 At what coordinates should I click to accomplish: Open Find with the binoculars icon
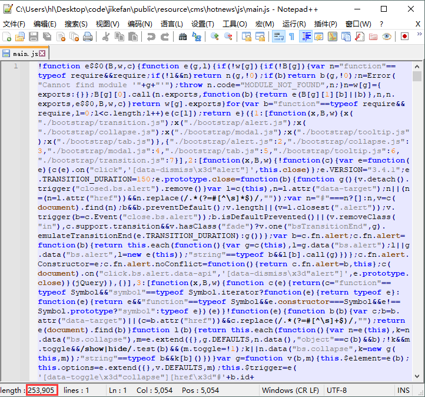[x=182, y=37]
